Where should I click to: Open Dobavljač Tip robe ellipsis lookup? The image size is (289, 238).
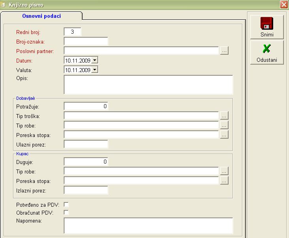224,125
